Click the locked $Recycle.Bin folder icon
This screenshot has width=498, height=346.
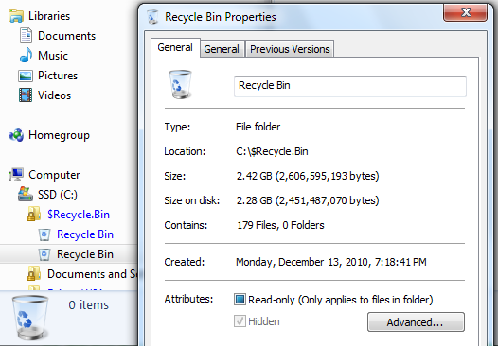[34, 214]
